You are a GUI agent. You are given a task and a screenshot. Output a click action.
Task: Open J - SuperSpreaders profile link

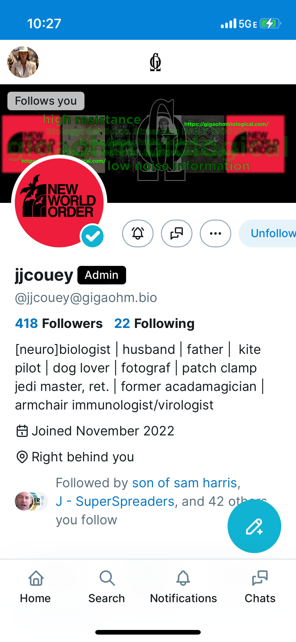tap(115, 501)
